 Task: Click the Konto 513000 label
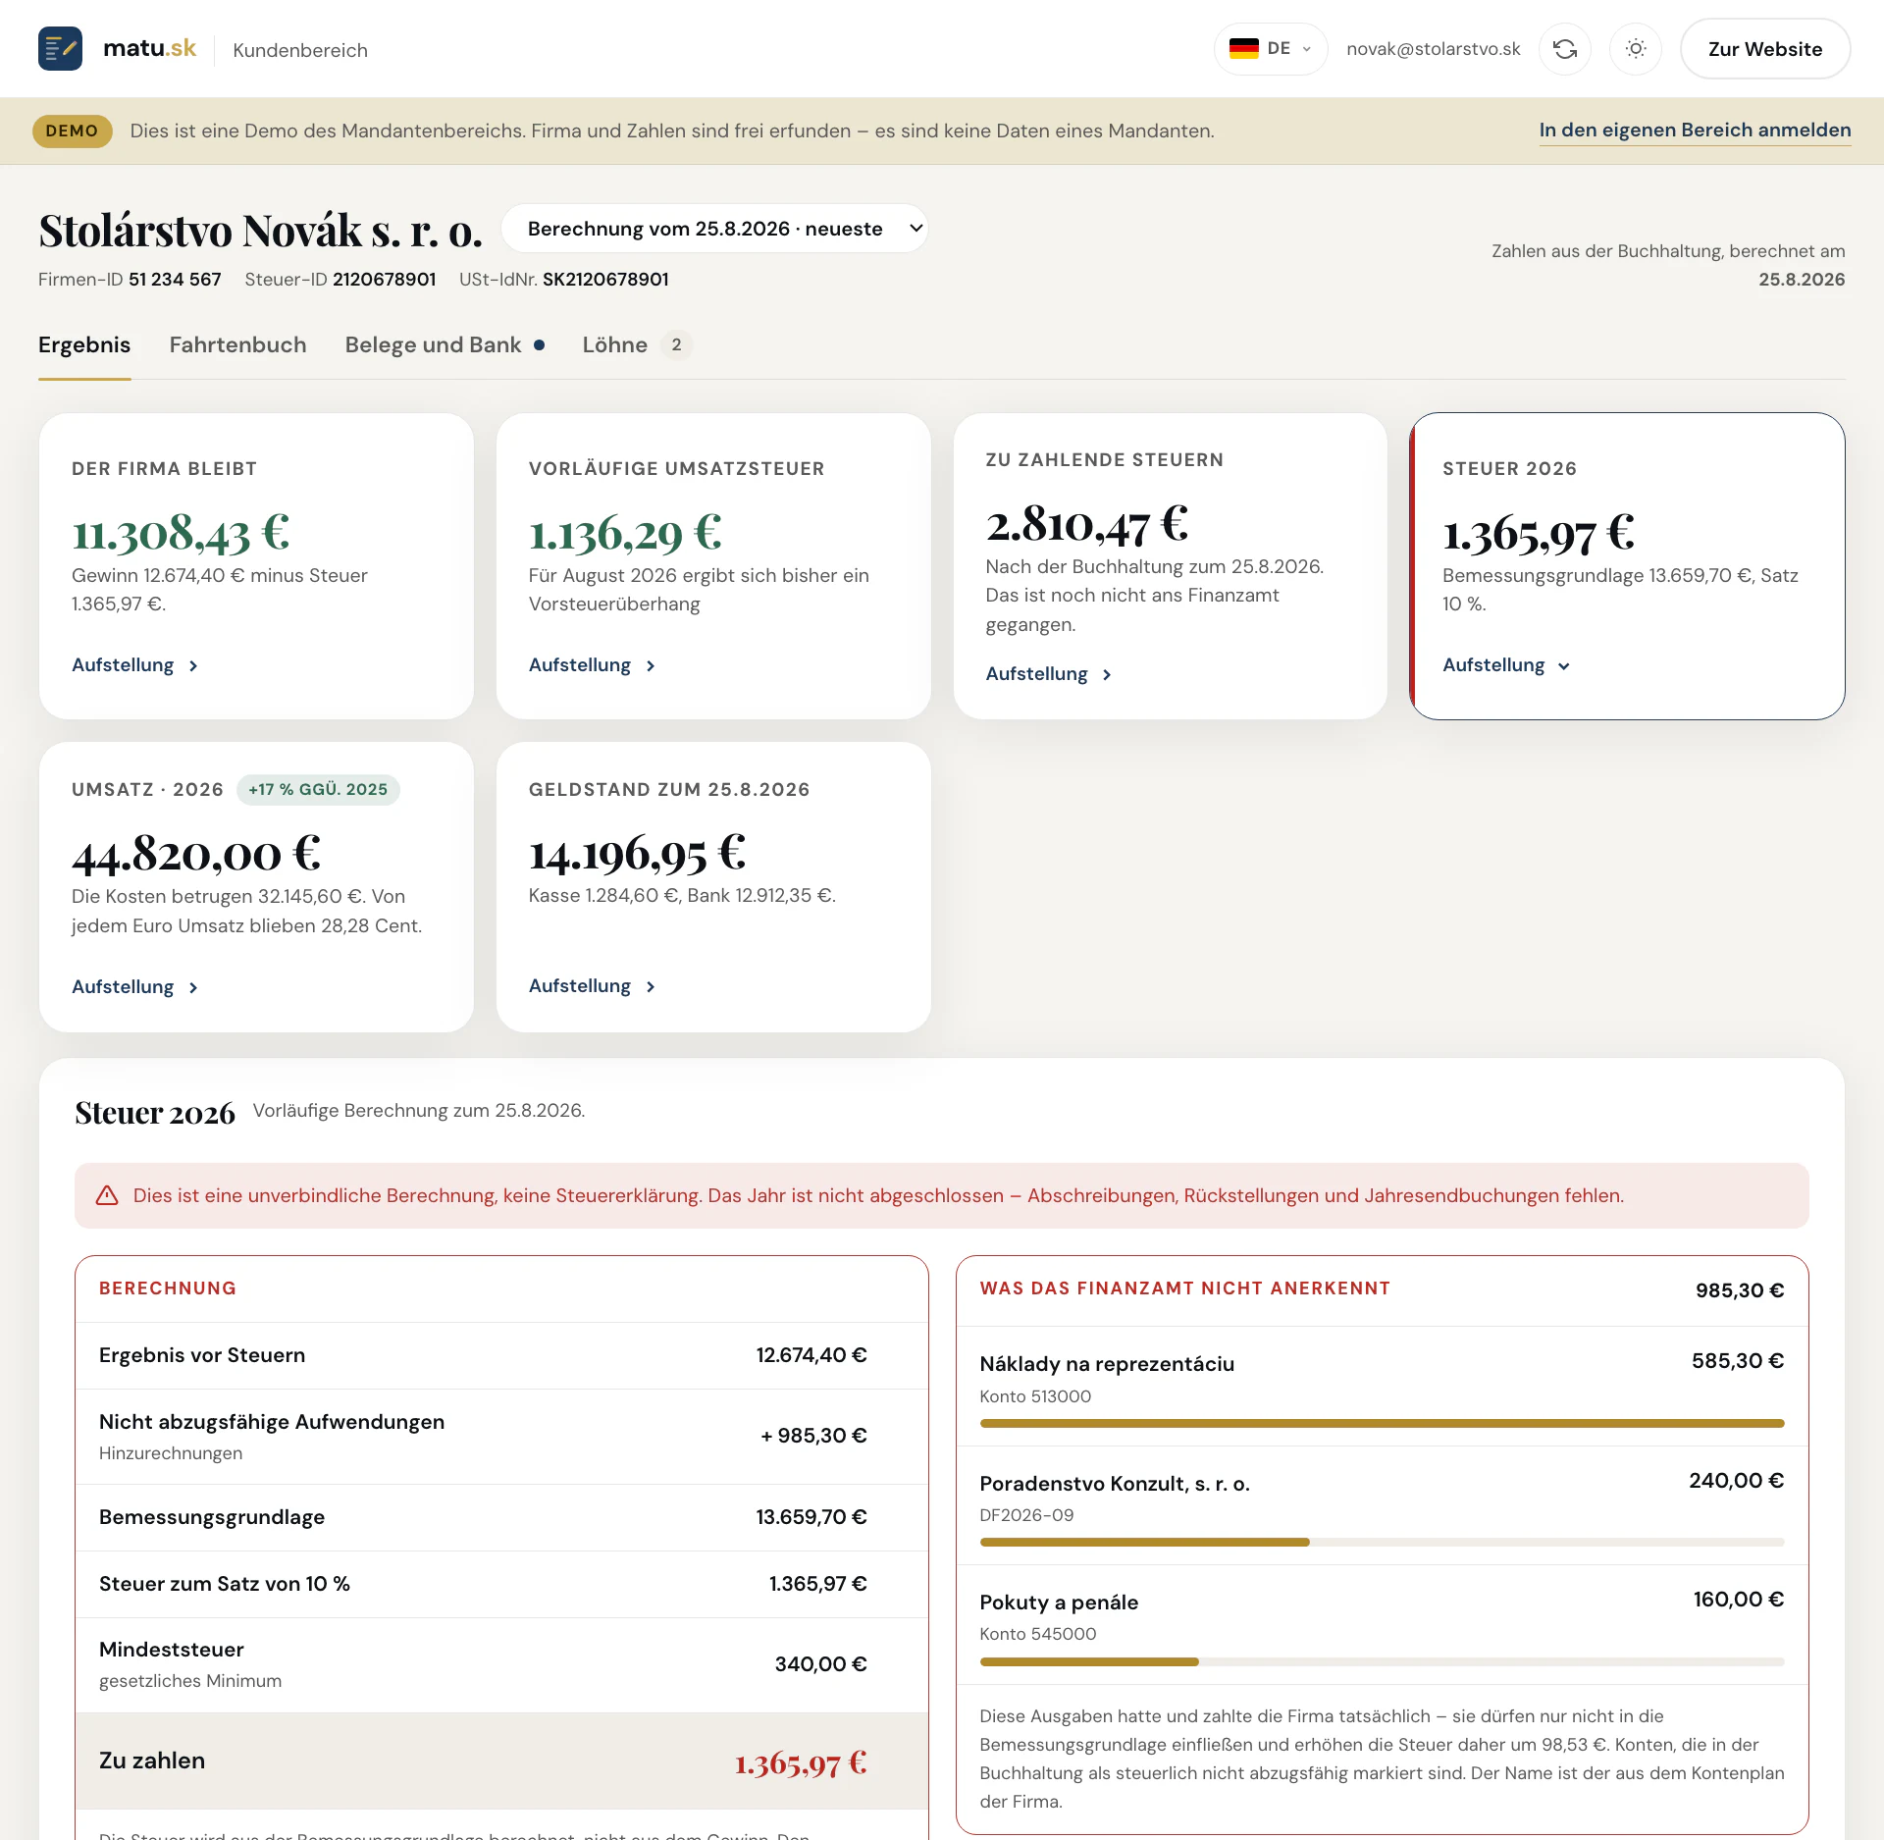pos(1035,1396)
